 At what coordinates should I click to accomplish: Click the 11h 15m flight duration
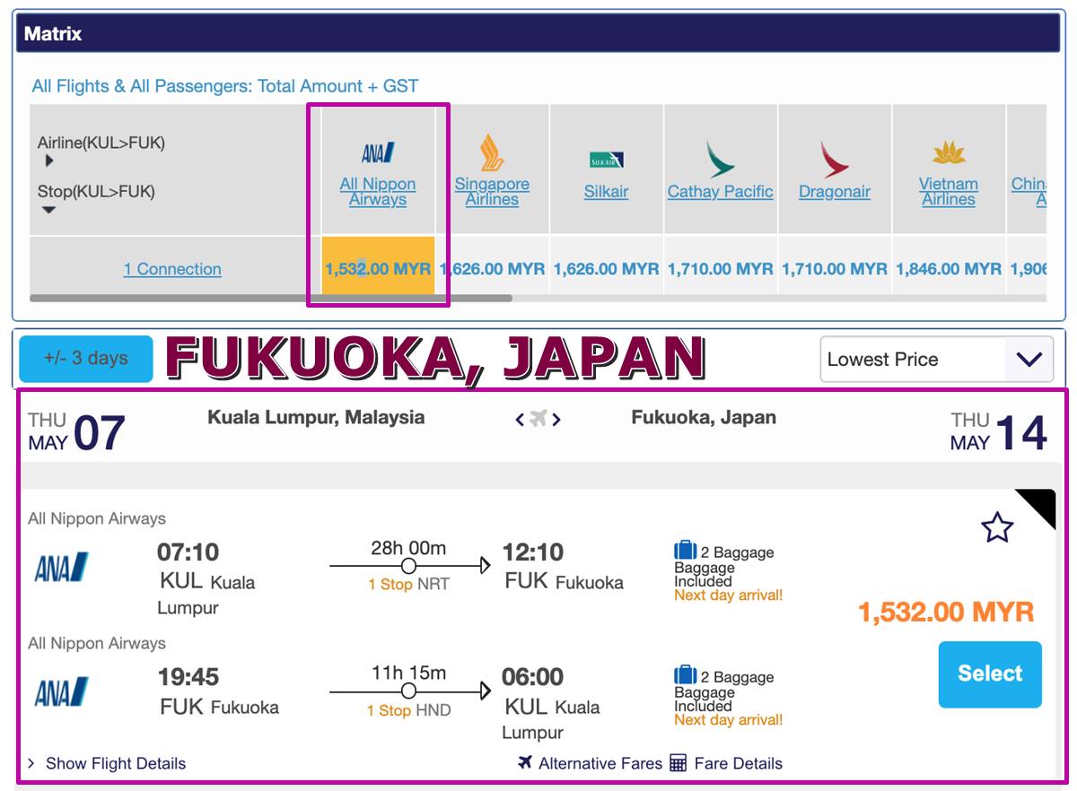(x=408, y=673)
